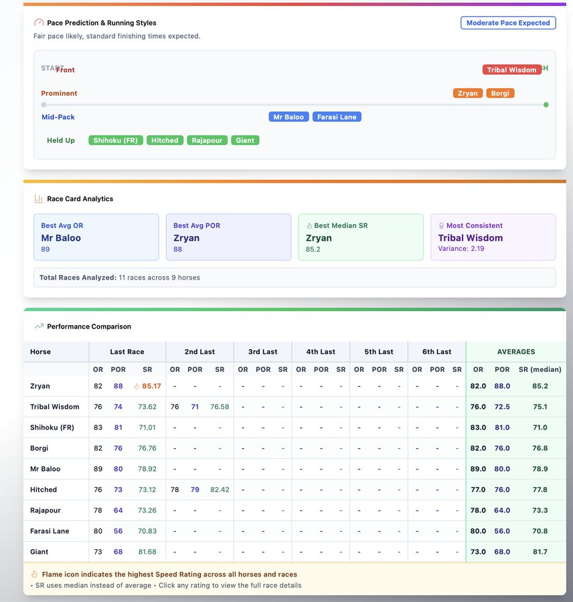Click Tribal Wisdom's last race SR 73.62

[x=147, y=407]
